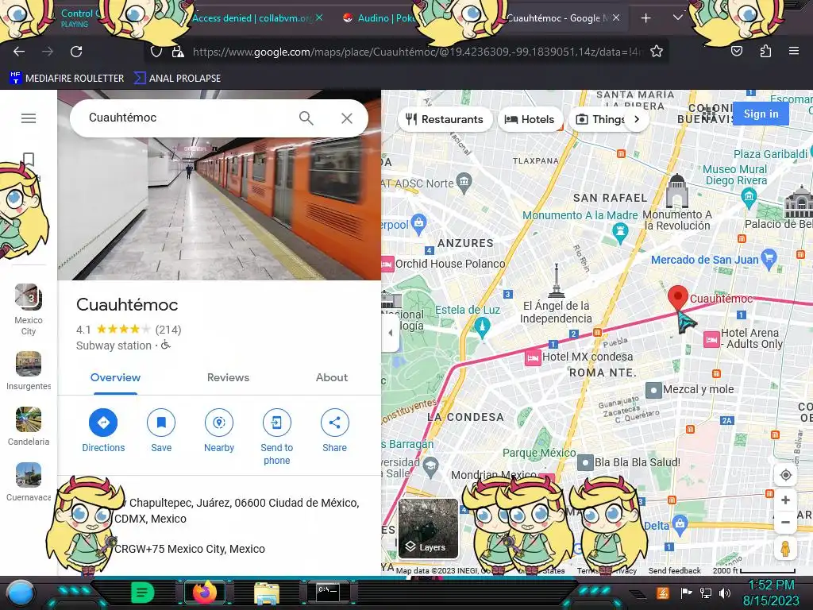Click the volume speaker tray icon
Image resolution: width=813 pixels, height=610 pixels.
pos(725,593)
